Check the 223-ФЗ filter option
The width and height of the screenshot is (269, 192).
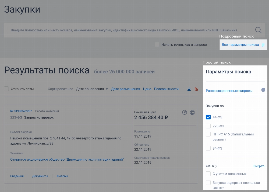click(208, 126)
